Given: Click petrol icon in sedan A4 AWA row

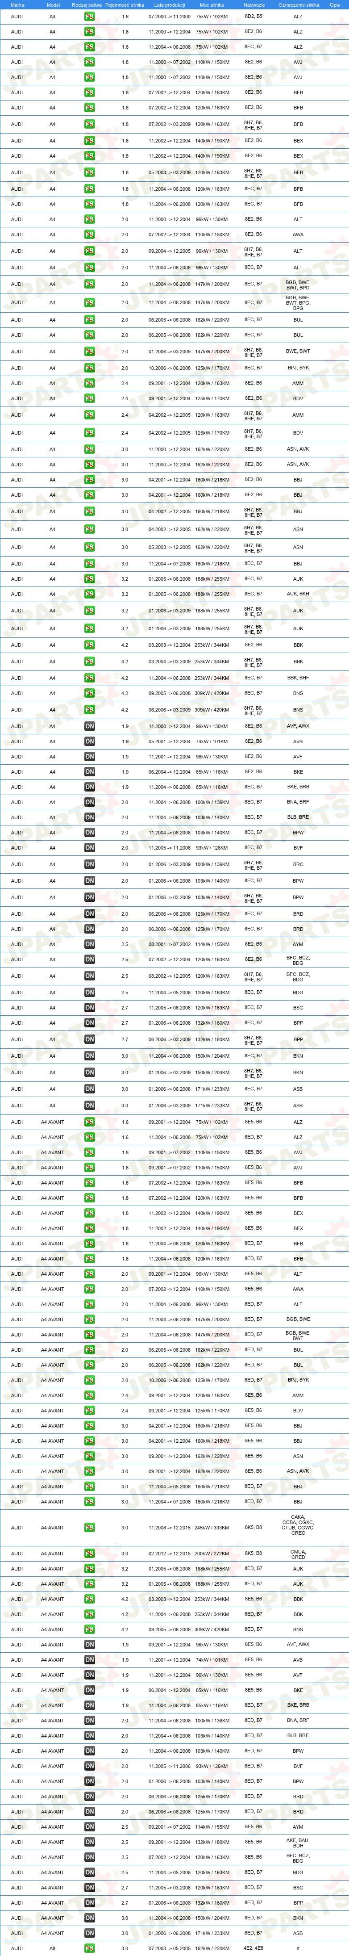Looking at the screenshot, I should tap(90, 235).
